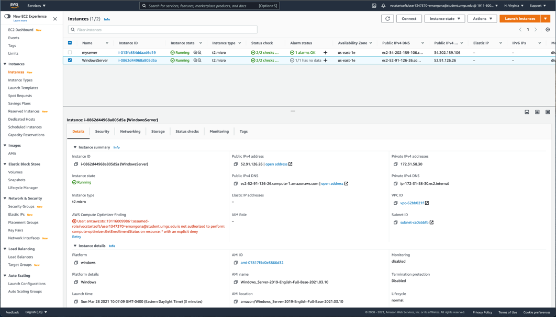Copy the AMI name
The height and width of the screenshot is (317, 556).
point(236,283)
